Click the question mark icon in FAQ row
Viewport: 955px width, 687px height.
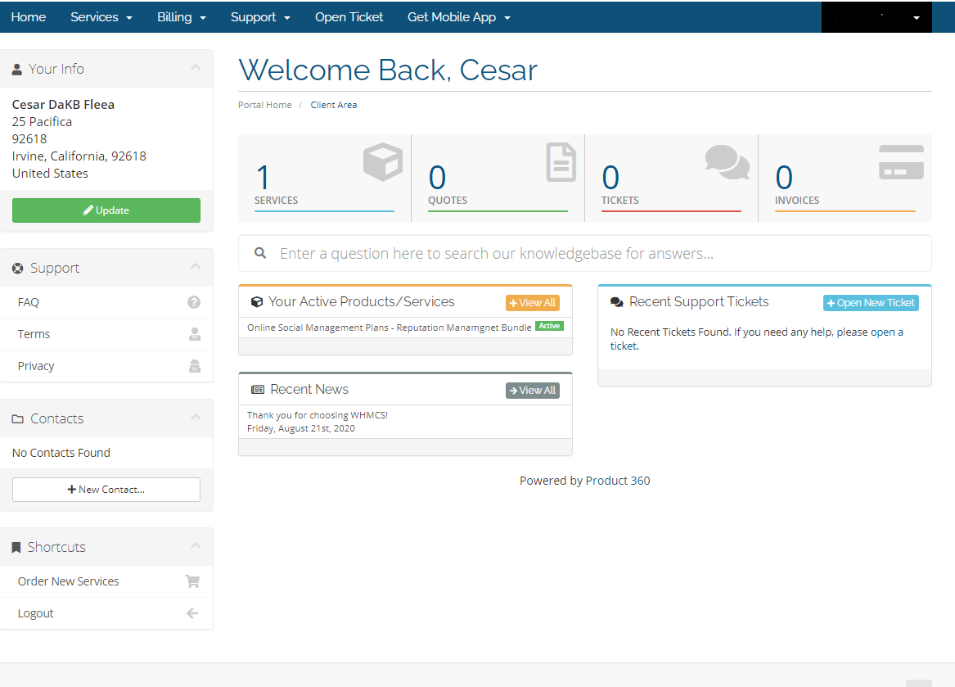coord(194,302)
